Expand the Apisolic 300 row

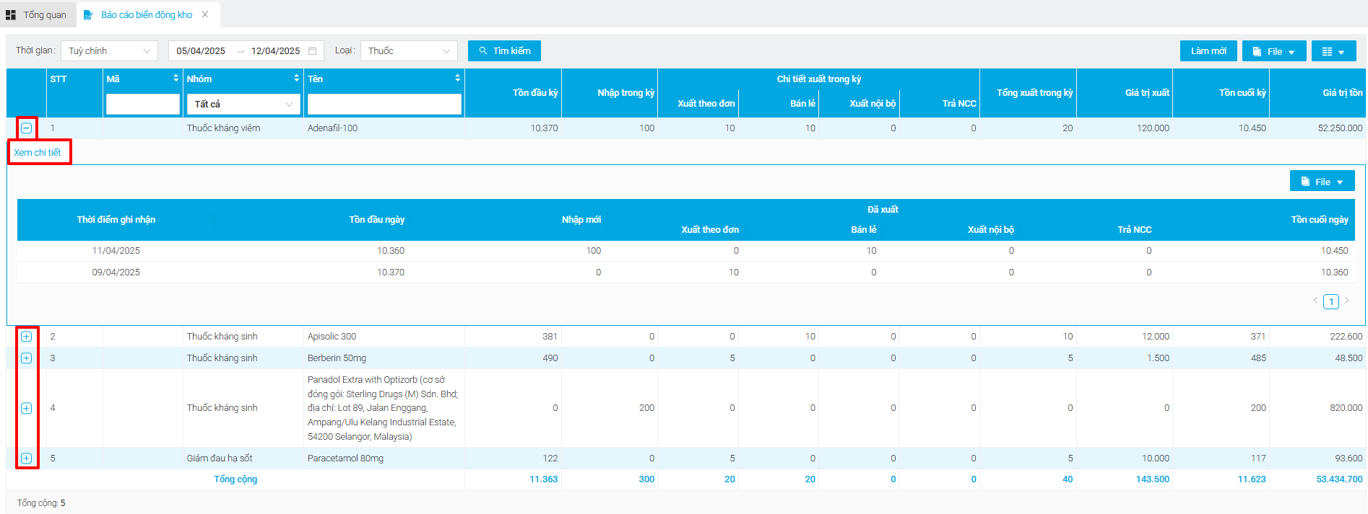click(x=27, y=337)
